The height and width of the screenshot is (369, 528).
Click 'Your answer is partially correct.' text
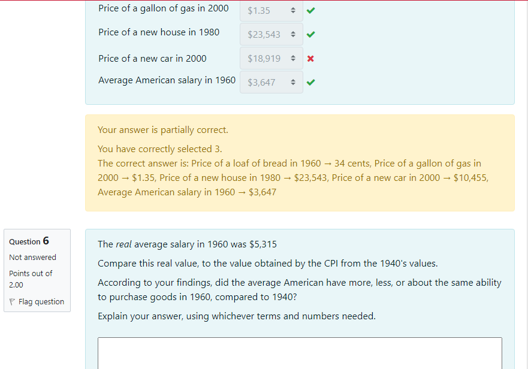163,130
